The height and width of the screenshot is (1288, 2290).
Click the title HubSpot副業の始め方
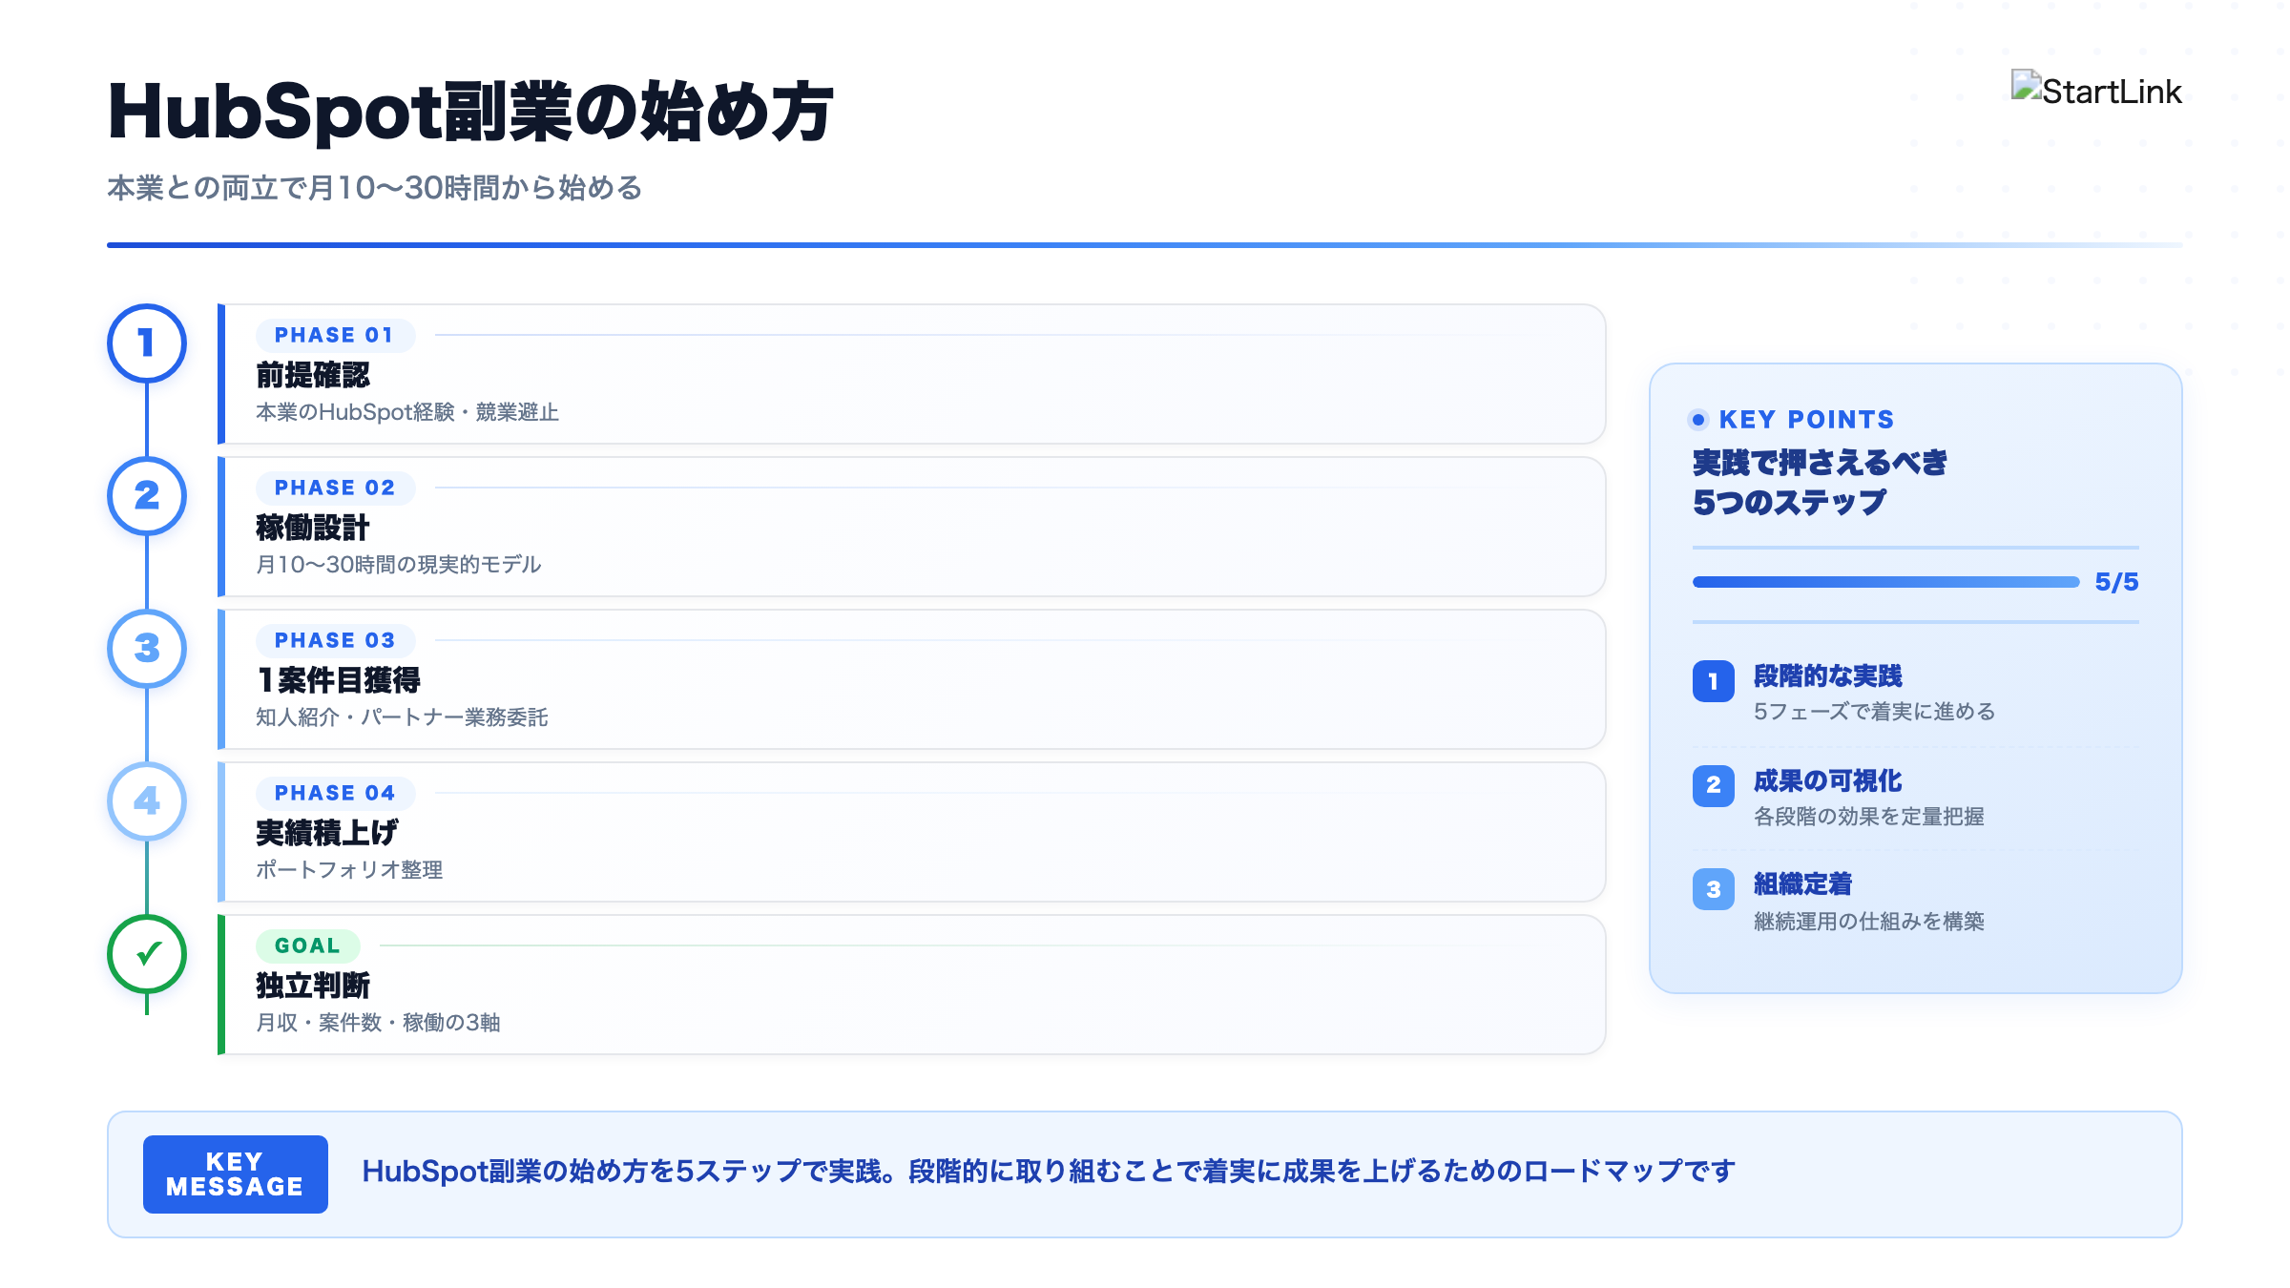click(471, 112)
